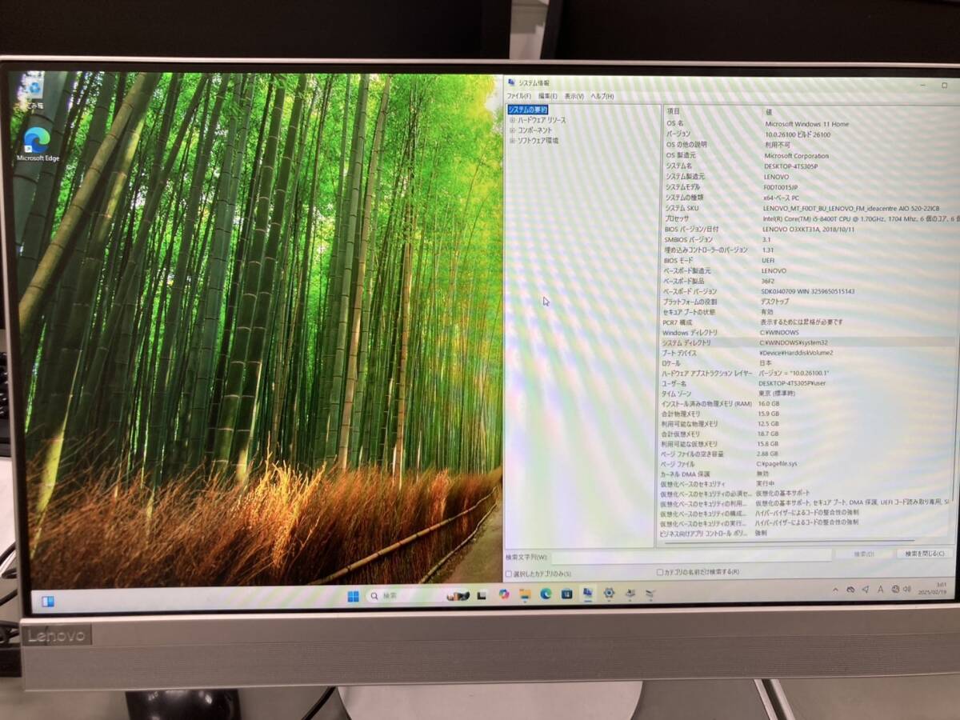
Task: Open the ヘルプ(H) menu
Action: (x=602, y=96)
